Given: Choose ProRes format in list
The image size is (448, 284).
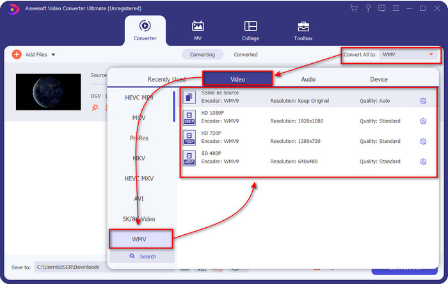Looking at the screenshot, I should coord(139,138).
